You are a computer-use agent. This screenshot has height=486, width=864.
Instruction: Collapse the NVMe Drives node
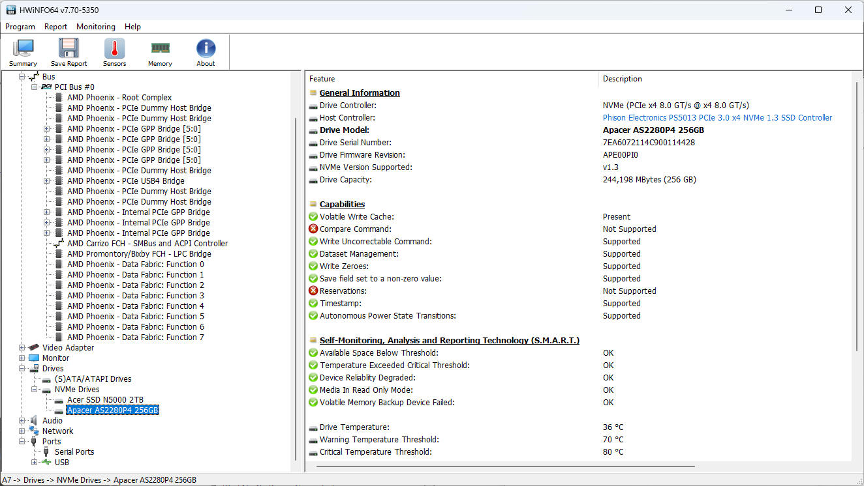[x=35, y=390]
